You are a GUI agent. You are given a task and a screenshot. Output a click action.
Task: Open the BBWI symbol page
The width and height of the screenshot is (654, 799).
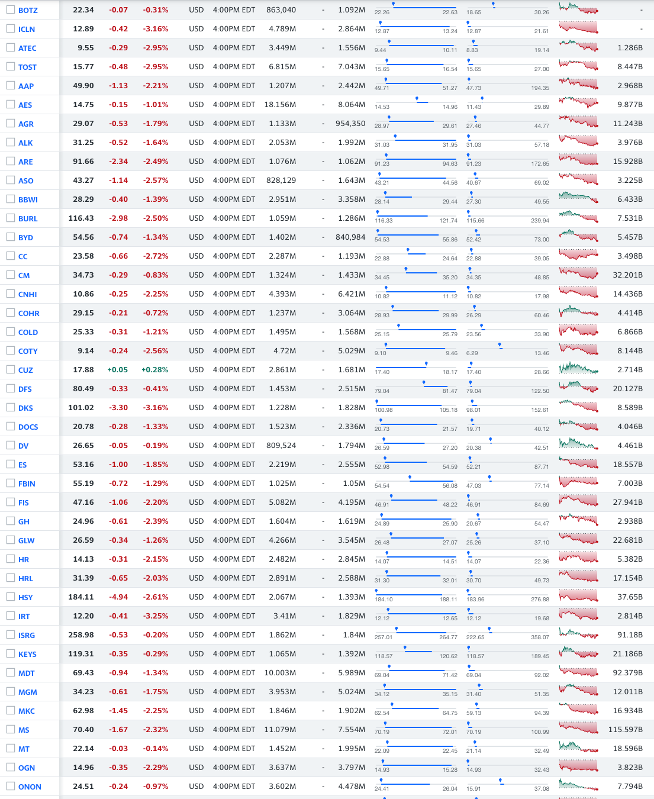click(28, 200)
